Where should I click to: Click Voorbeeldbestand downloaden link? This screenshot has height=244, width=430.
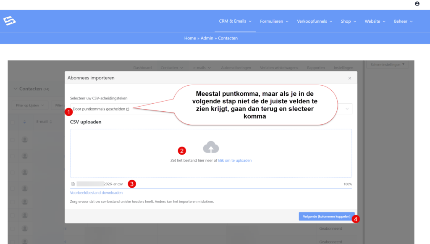click(x=96, y=193)
